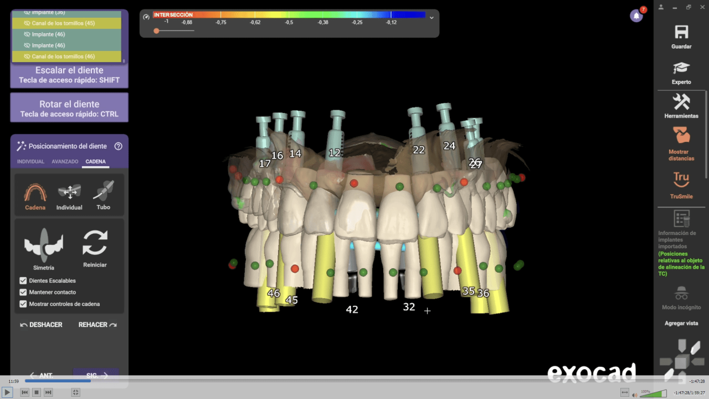The image size is (709, 399).
Task: Click implant label 24 in viewport
Action: (449, 146)
